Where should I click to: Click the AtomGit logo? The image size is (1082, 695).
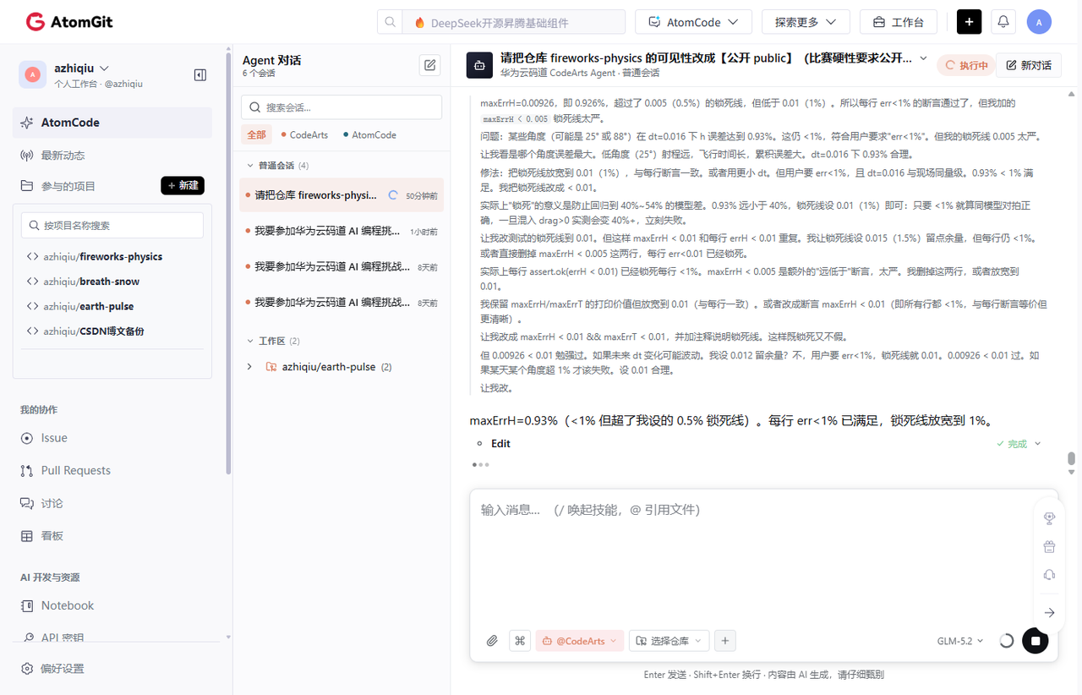click(69, 22)
